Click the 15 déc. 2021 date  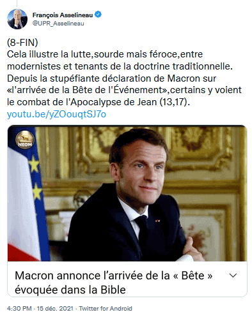coord(55,308)
